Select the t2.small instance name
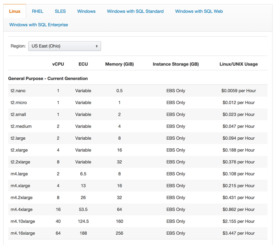The width and height of the screenshot is (276, 245). (x=18, y=114)
